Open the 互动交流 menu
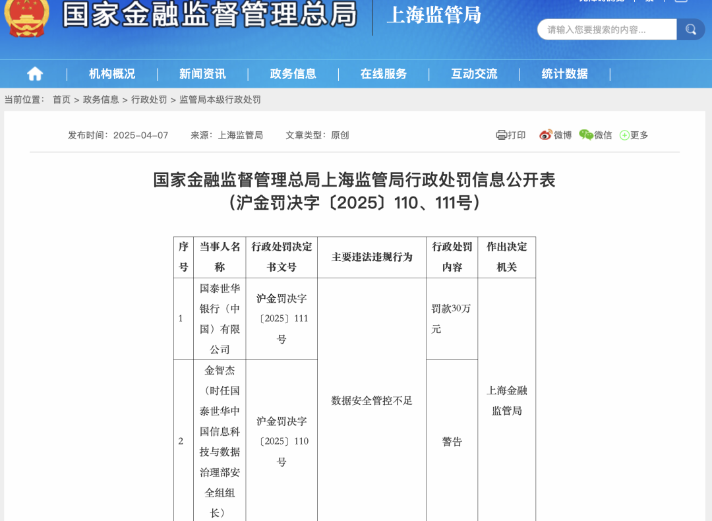 click(474, 74)
